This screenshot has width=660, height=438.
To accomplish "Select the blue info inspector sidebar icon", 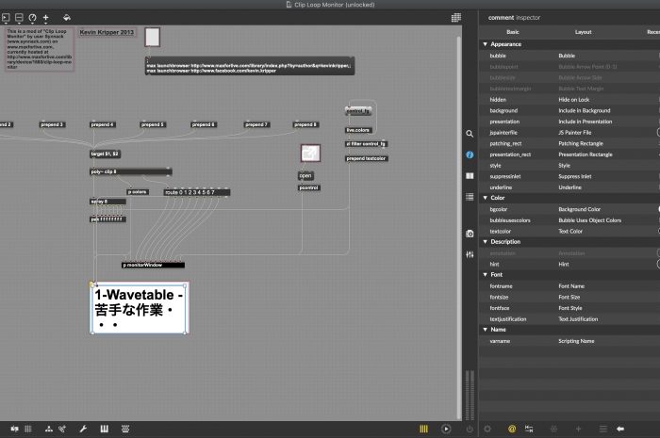I will (x=470, y=154).
